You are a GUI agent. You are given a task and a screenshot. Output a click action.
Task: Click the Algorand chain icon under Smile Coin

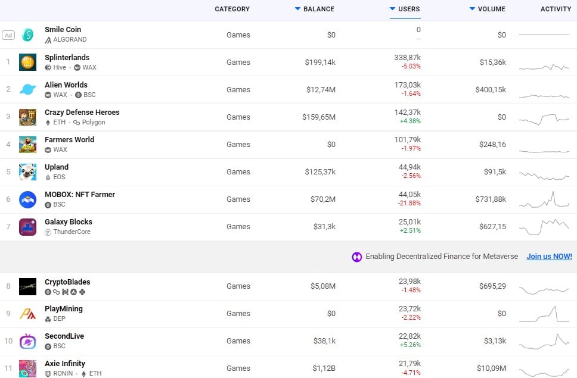[48, 40]
